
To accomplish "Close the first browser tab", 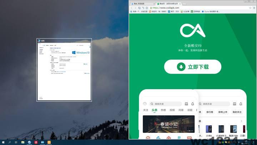I will coord(154,4).
